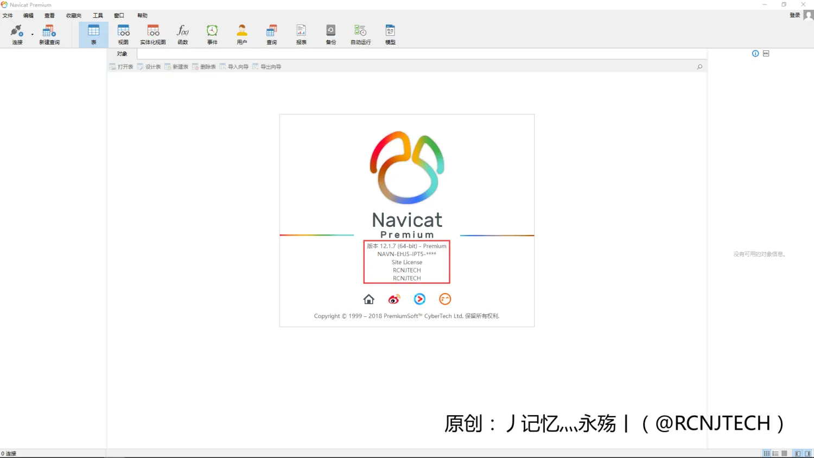The width and height of the screenshot is (814, 458).
Task: Click the orange face icon in About dialog
Action: pyautogui.click(x=445, y=299)
